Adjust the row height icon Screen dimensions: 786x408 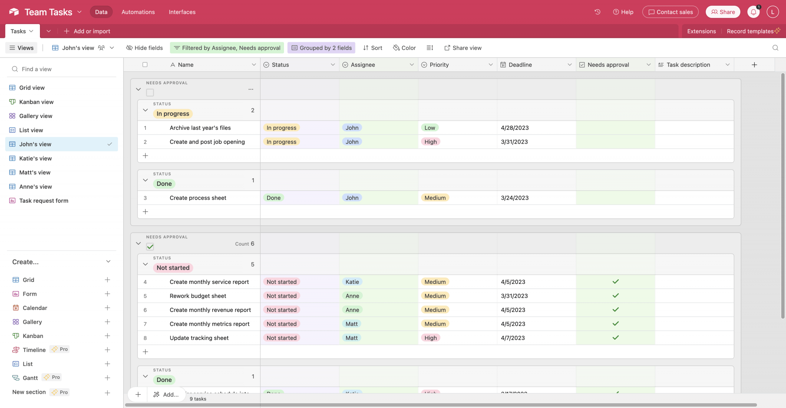tap(429, 48)
